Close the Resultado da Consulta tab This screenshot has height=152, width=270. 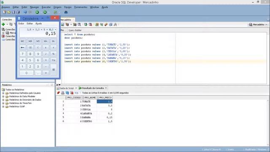click(x=106, y=88)
